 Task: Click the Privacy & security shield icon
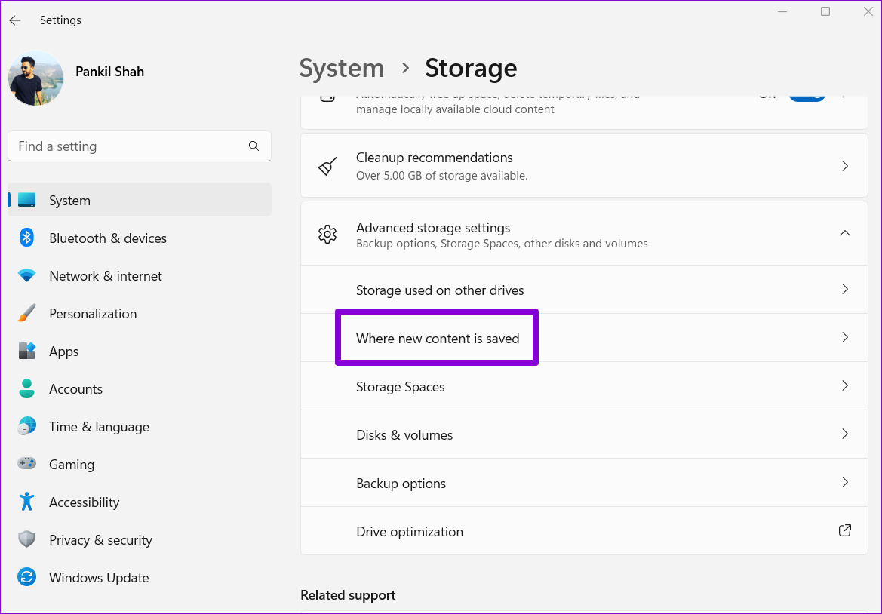click(x=27, y=539)
